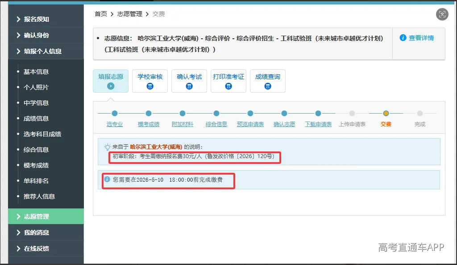The image size is (457, 265).
Task: Expand the 报名须知 sidebar section
Action: coord(46,19)
